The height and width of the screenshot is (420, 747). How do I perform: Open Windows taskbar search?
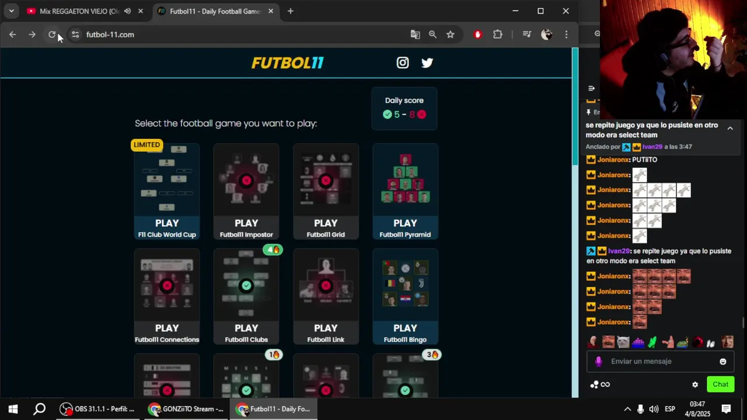click(40, 409)
